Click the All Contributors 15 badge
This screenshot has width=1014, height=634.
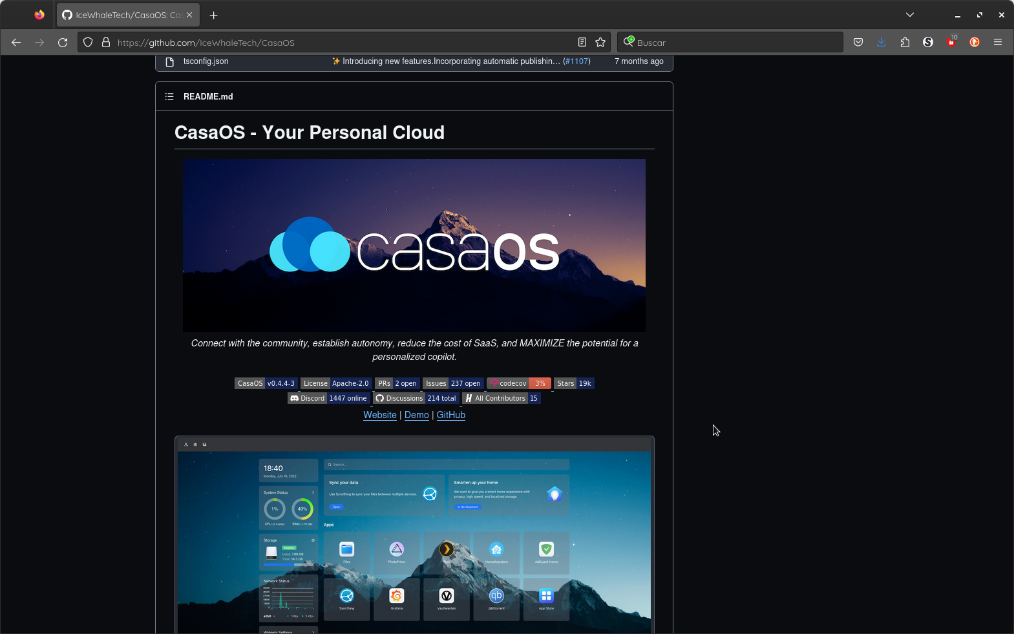pos(502,398)
